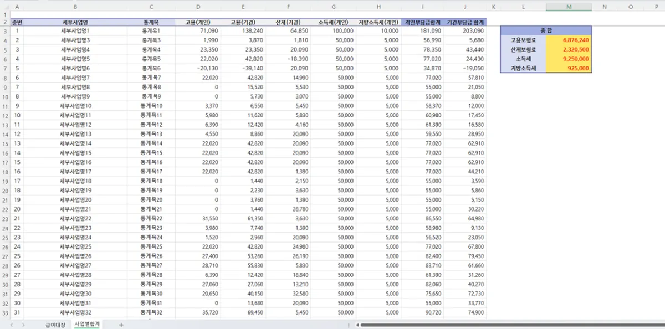Click the horizontal scrollbar left arrow
The width and height of the screenshot is (665, 329).
(359, 325)
